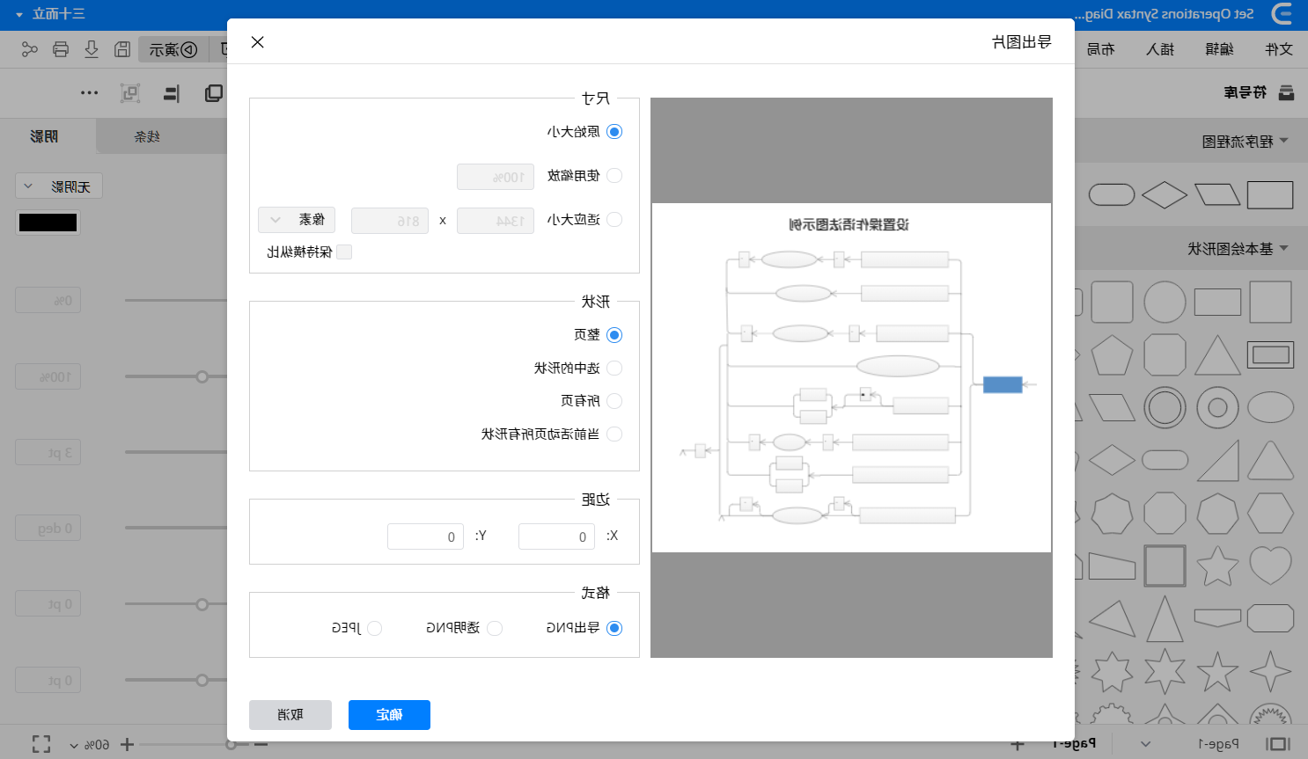Screen dimensions: 1308x759
Task: Toggle the 保持纵横比 keep aspect ratio checkbox
Action: pyautogui.click(x=344, y=252)
